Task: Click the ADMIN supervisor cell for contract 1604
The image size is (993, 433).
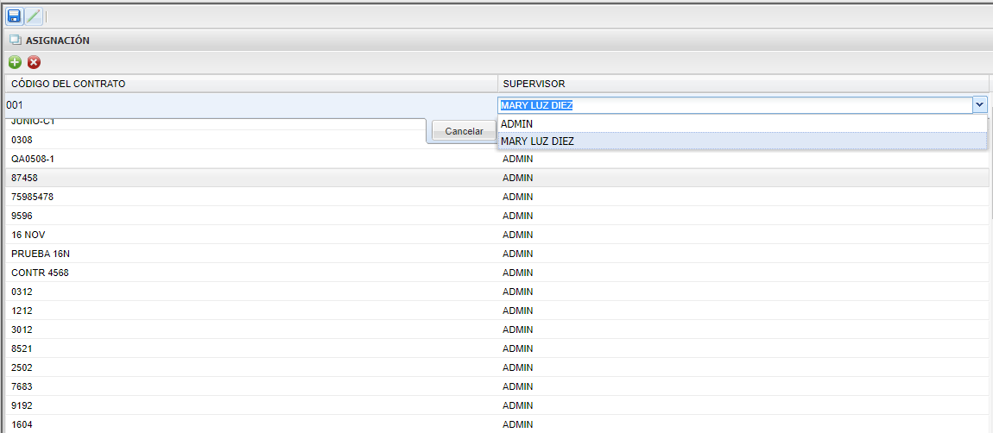Action: point(518,424)
